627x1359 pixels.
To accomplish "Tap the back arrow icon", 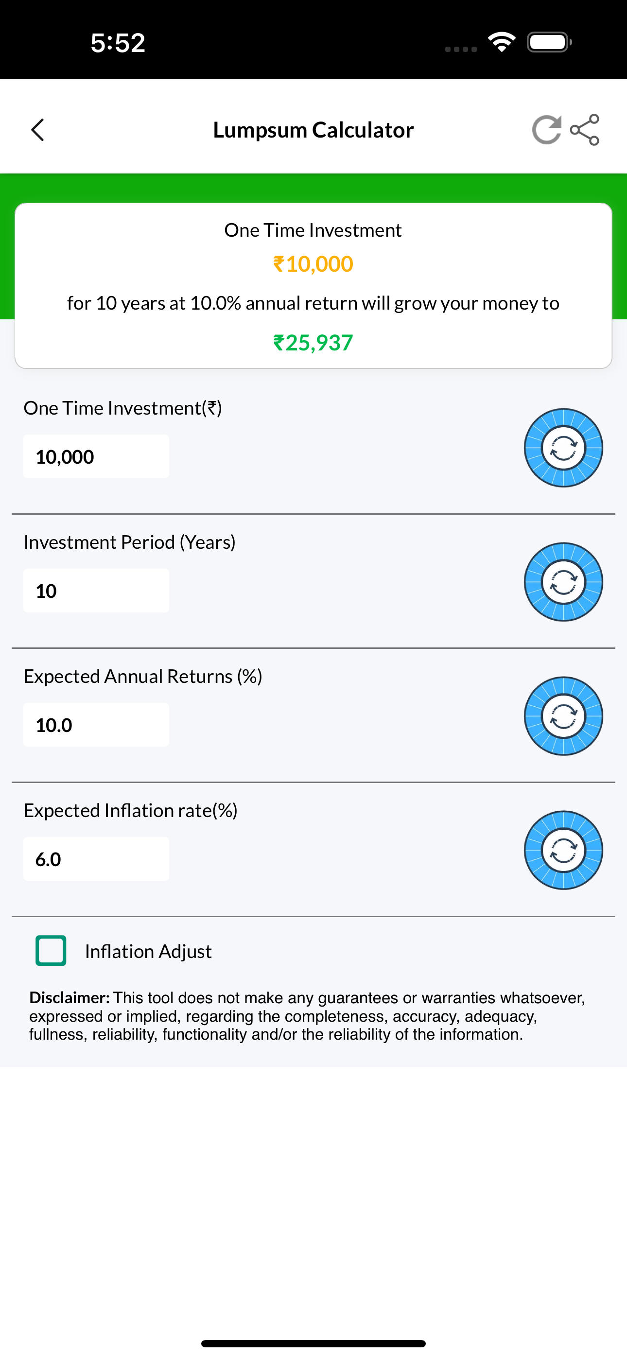I will coord(37,130).
